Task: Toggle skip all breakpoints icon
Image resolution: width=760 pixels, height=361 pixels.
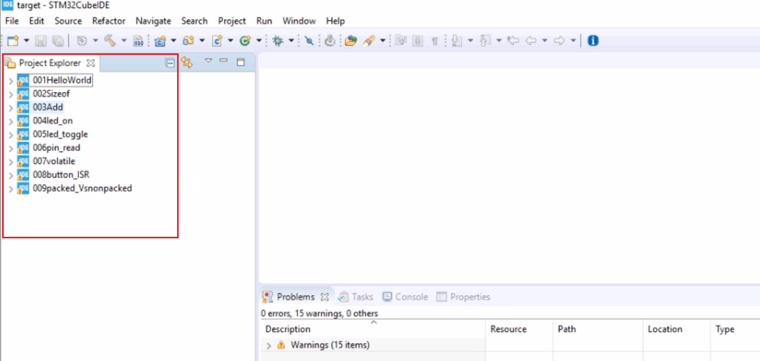Action: (309, 41)
